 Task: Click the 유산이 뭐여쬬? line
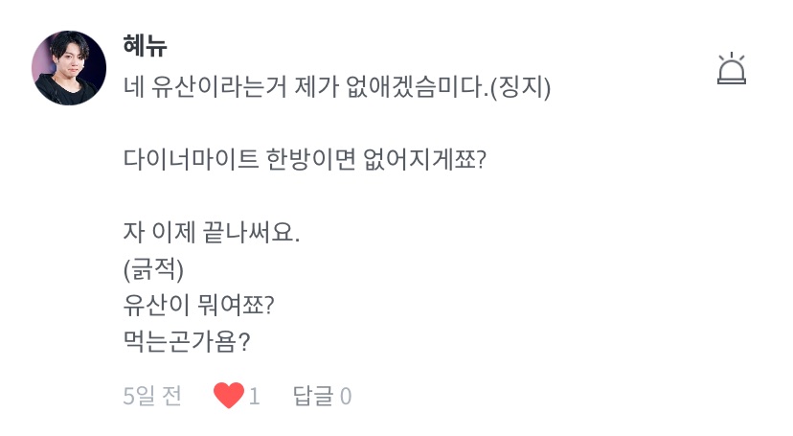tap(199, 306)
